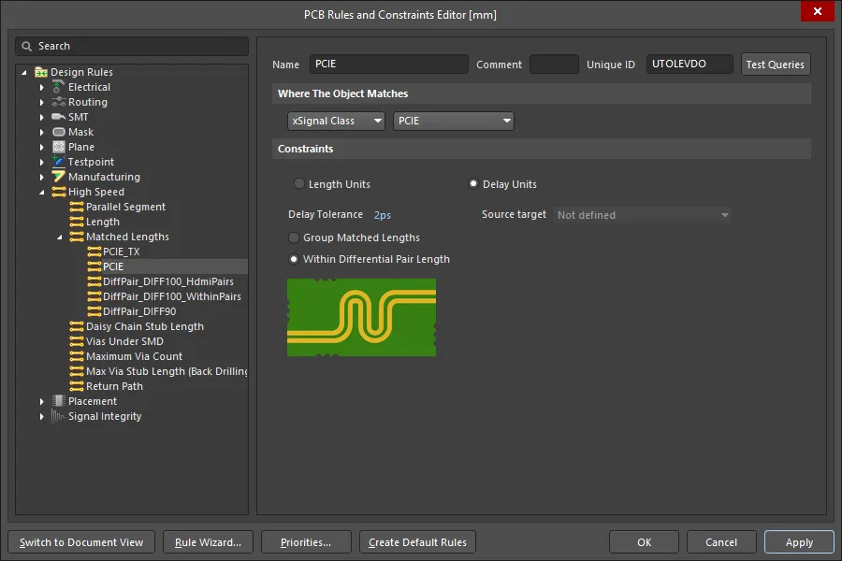842x561 pixels.
Task: Click the Mask category icon
Action: point(59,132)
